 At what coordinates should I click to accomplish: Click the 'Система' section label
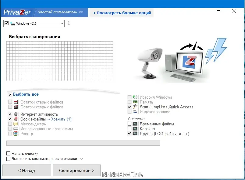click(136, 119)
